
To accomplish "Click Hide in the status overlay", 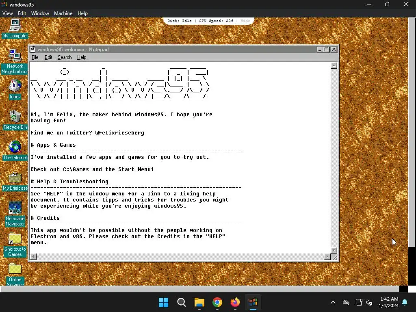I will [245, 21].
